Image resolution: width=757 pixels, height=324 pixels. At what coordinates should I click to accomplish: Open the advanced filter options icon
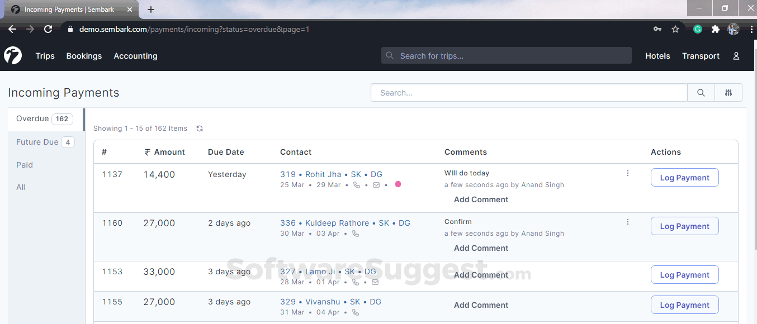pos(728,92)
